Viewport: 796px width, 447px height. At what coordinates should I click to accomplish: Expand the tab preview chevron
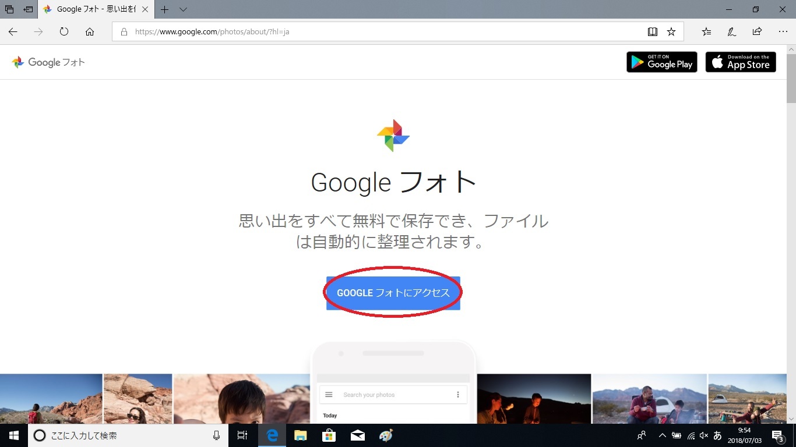[x=183, y=9]
